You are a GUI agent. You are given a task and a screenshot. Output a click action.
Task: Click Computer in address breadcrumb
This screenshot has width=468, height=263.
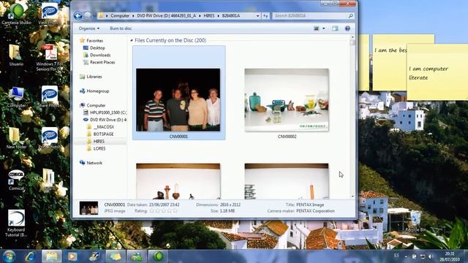(120, 16)
